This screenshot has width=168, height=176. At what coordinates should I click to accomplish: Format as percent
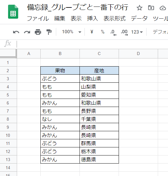click(103, 32)
